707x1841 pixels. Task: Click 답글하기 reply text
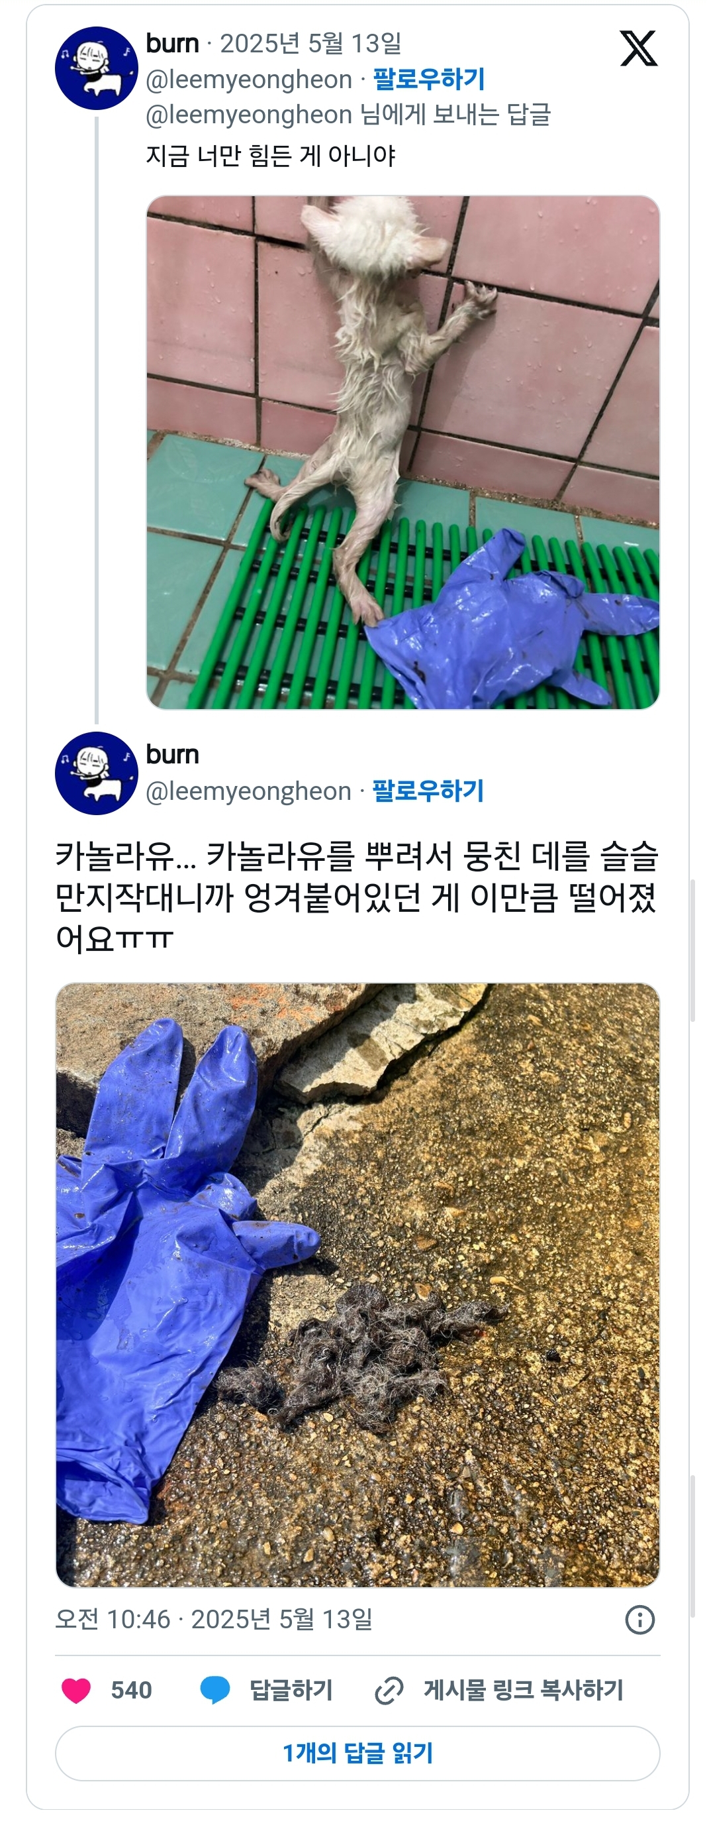pyautogui.click(x=291, y=1689)
